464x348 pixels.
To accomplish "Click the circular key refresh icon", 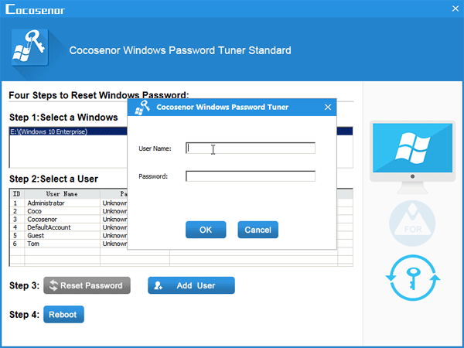I will [x=412, y=278].
